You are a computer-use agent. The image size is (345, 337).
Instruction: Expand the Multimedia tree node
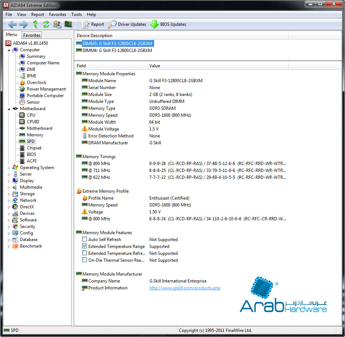9,188
